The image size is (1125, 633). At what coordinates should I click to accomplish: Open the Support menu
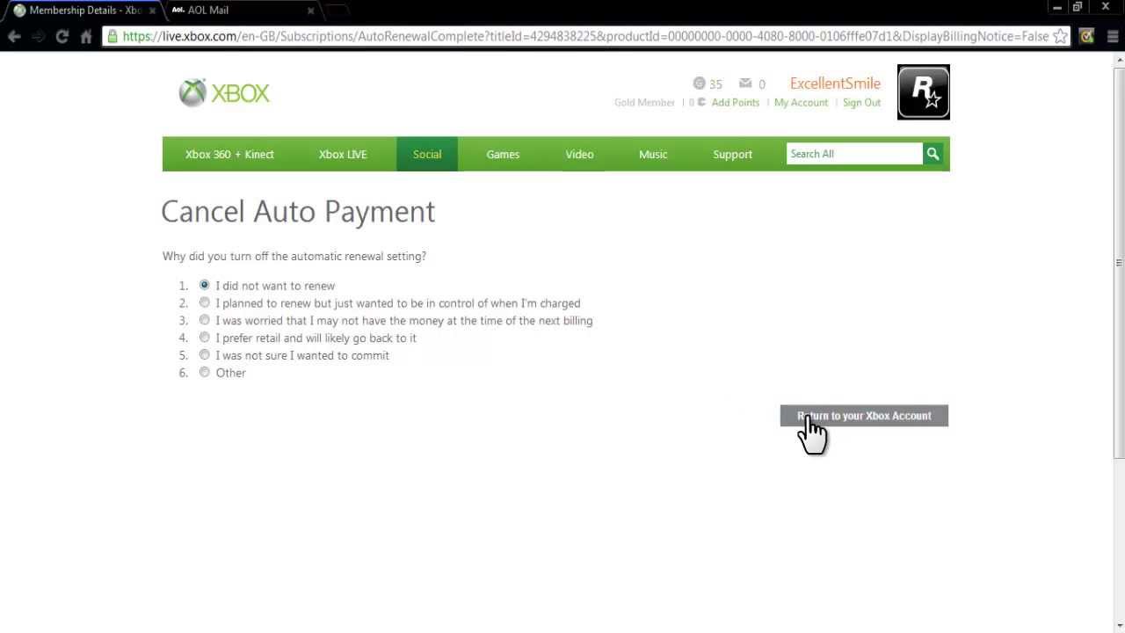(732, 154)
